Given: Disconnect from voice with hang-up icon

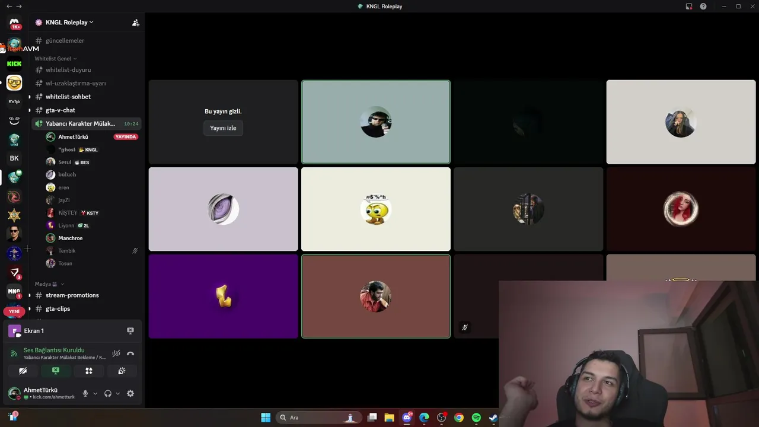Looking at the screenshot, I should [x=130, y=353].
